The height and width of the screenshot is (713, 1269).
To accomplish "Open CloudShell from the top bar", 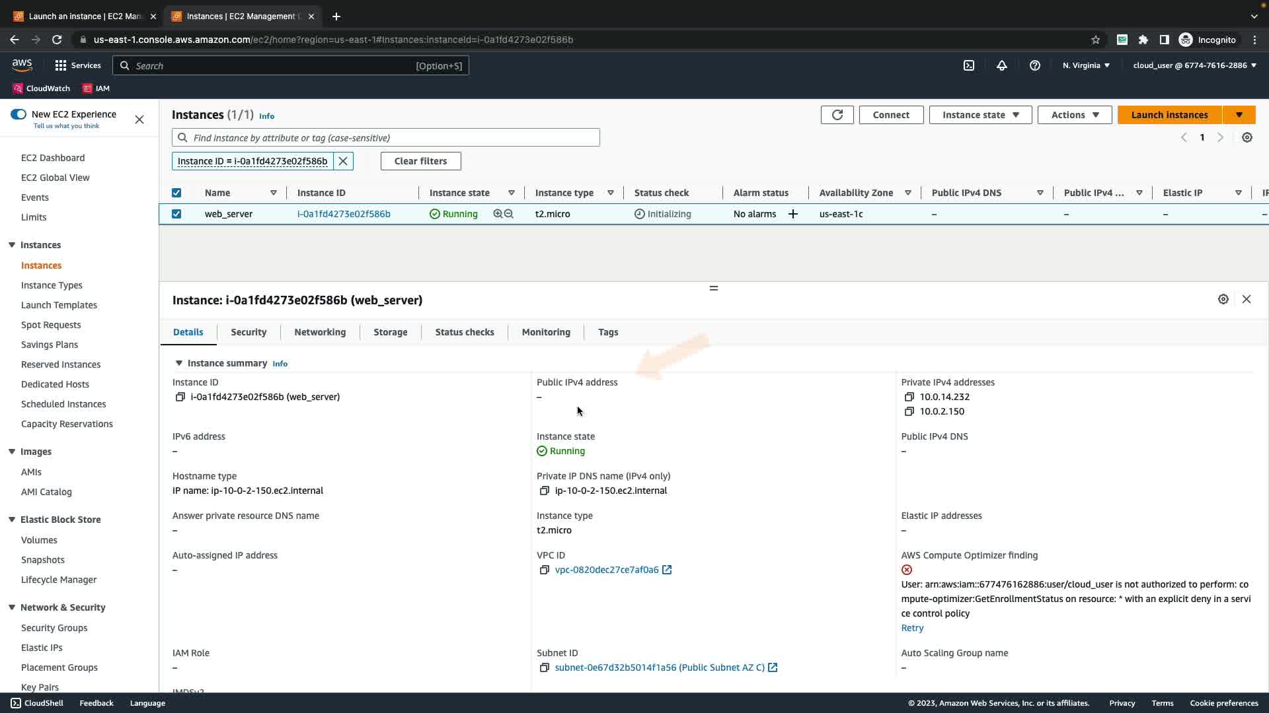I will (968, 65).
